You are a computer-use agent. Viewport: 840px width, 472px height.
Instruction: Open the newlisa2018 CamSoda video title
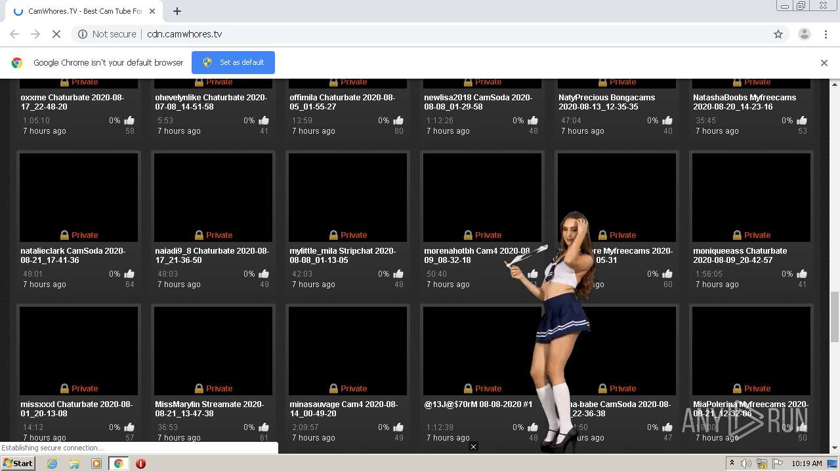478,102
